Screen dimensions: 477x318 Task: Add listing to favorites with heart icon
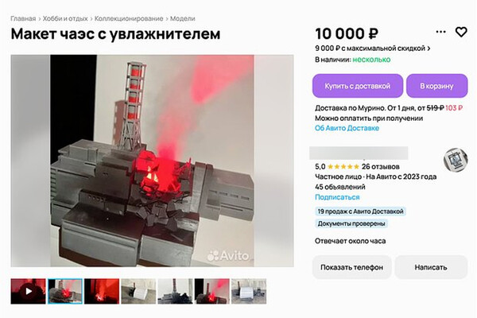tap(461, 32)
